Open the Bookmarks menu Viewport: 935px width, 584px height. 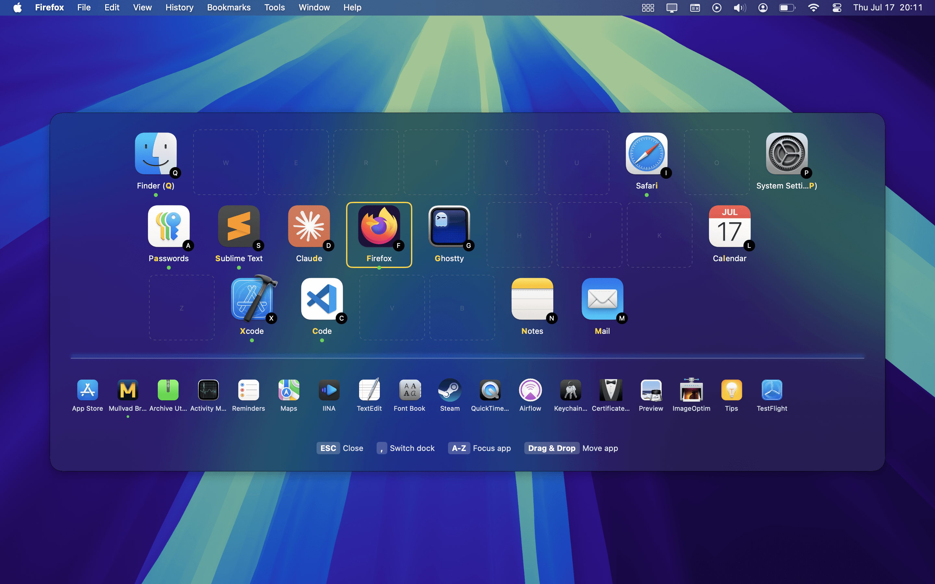229,8
